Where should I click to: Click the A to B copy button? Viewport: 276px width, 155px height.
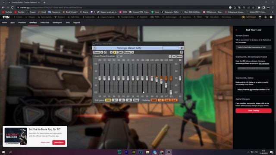coord(121,52)
